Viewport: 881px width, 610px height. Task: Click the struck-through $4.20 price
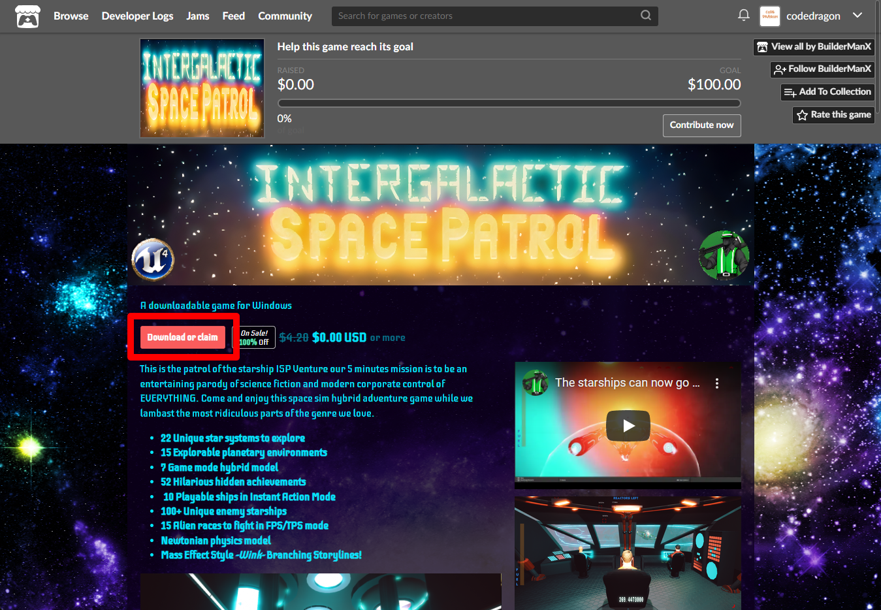[293, 338]
